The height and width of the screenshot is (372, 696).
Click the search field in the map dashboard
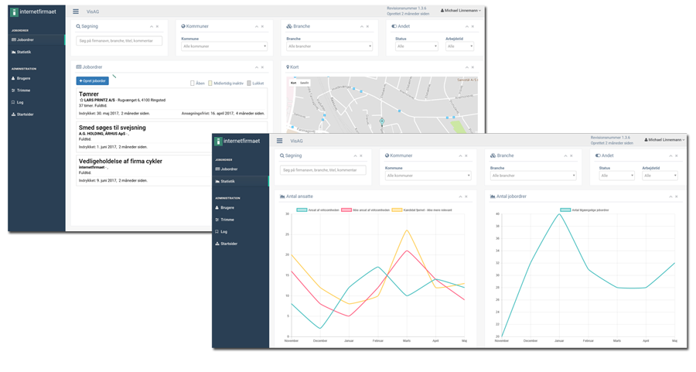(x=119, y=41)
